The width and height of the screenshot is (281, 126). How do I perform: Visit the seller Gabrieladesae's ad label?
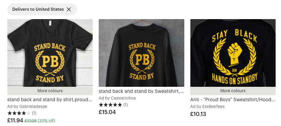point(27,107)
